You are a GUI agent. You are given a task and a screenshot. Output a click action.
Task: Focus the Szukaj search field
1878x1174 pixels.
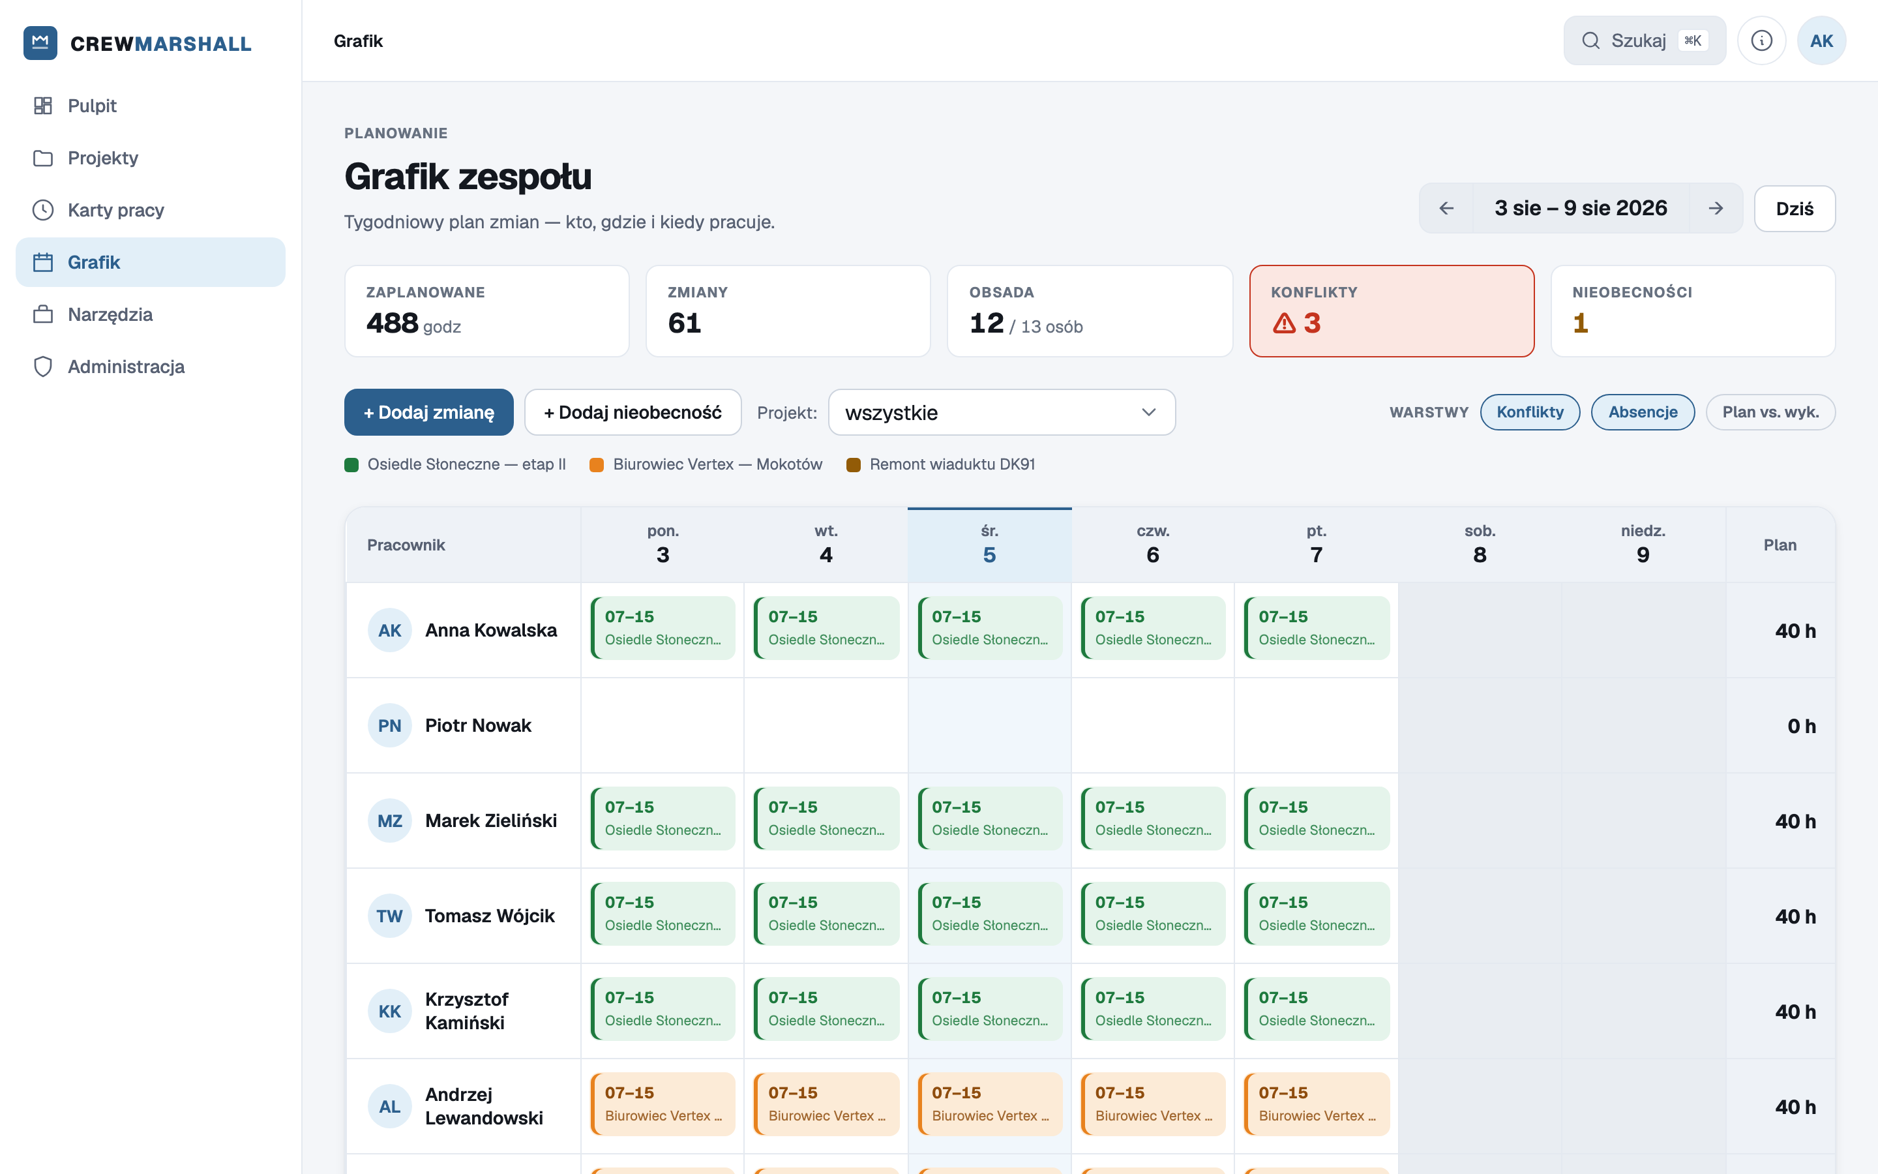coord(1645,40)
